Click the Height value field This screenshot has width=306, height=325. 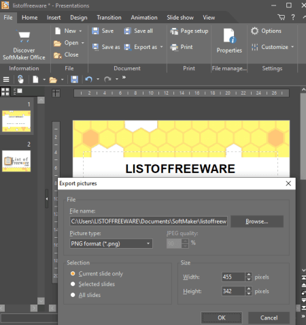click(x=233, y=291)
